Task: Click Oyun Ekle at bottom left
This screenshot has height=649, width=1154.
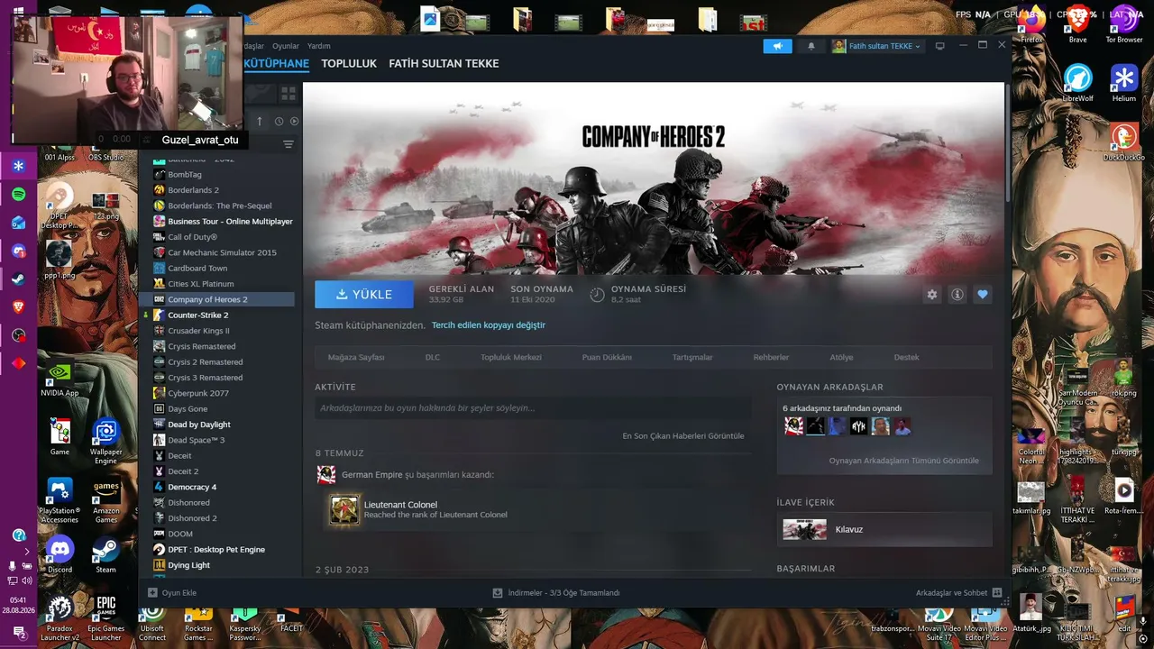Action: (x=172, y=593)
